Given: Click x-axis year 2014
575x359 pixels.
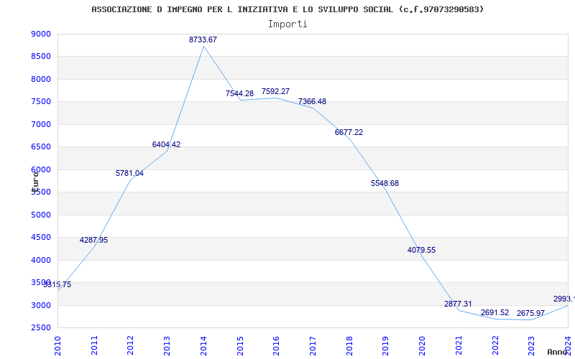Looking at the screenshot, I should tap(203, 345).
